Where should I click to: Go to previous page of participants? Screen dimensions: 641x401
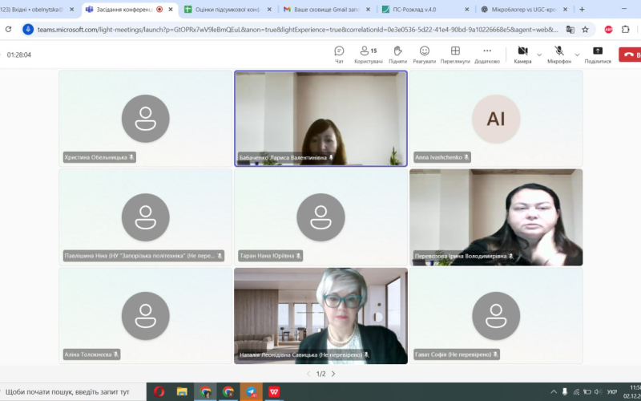(x=308, y=374)
